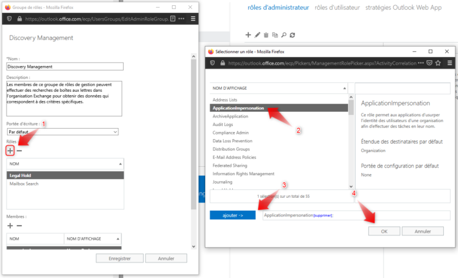Image resolution: width=458 pixels, height=278 pixels.
Task: Click Annuler in Discovery Management window
Action: (x=166, y=259)
